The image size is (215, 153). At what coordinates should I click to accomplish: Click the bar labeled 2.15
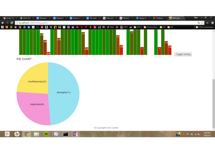(59, 46)
